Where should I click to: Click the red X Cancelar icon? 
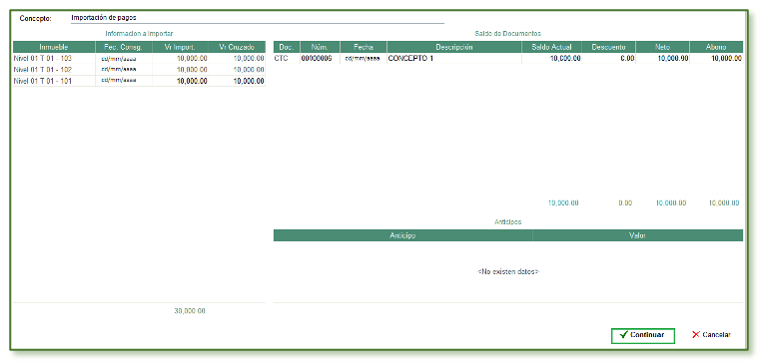point(696,335)
